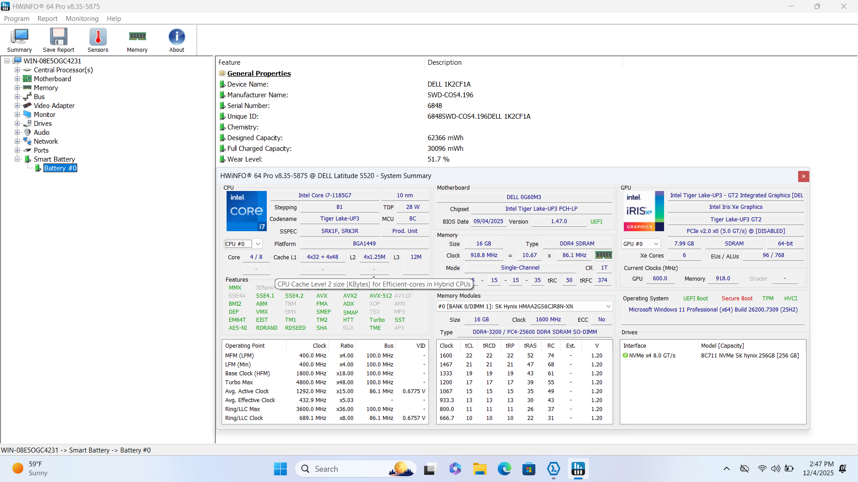Expand the Video Adapter tree node
The height and width of the screenshot is (482, 858).
(17, 106)
